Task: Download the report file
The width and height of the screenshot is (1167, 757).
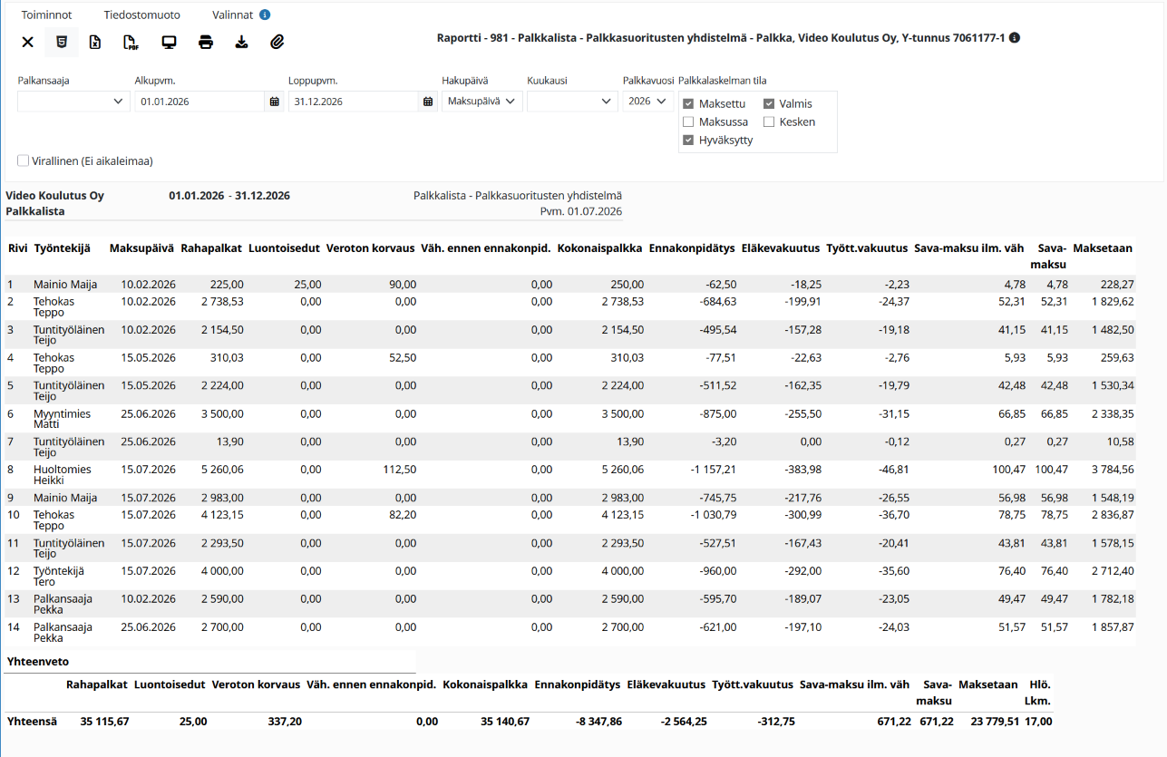Action: tap(241, 42)
